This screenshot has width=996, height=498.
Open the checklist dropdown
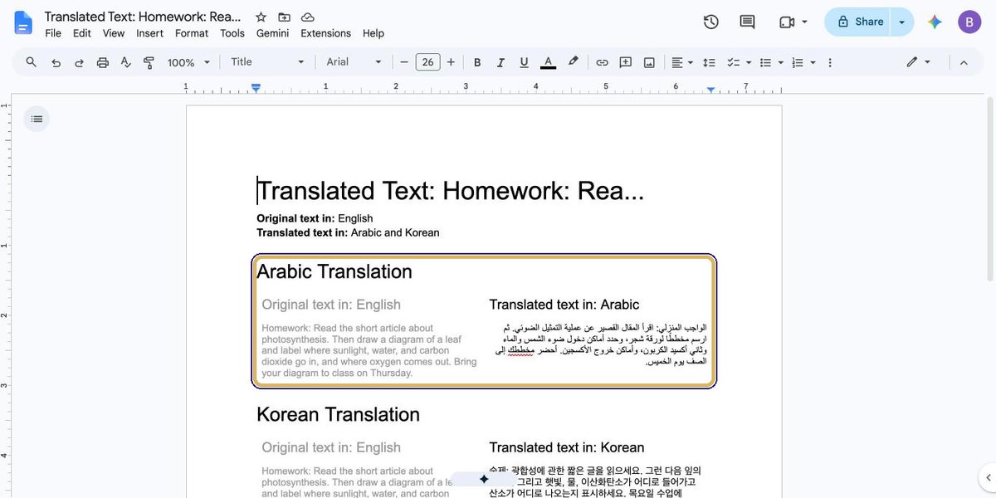[739, 62]
